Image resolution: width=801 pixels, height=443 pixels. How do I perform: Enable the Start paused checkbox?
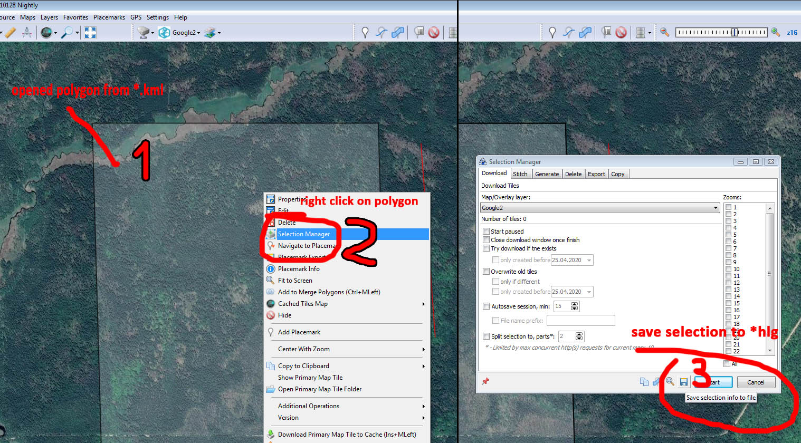pyautogui.click(x=487, y=232)
